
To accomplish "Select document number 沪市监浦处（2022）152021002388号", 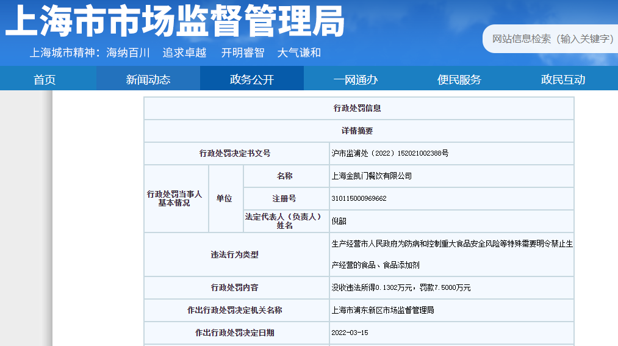I will click(390, 153).
